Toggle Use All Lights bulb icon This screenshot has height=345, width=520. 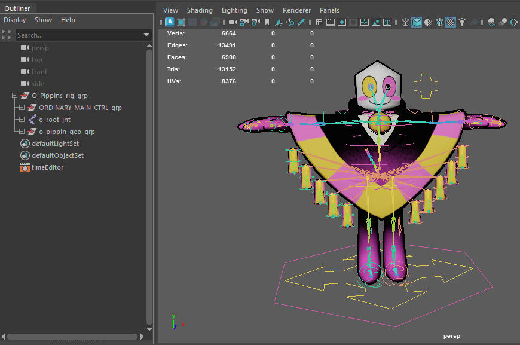point(462,22)
